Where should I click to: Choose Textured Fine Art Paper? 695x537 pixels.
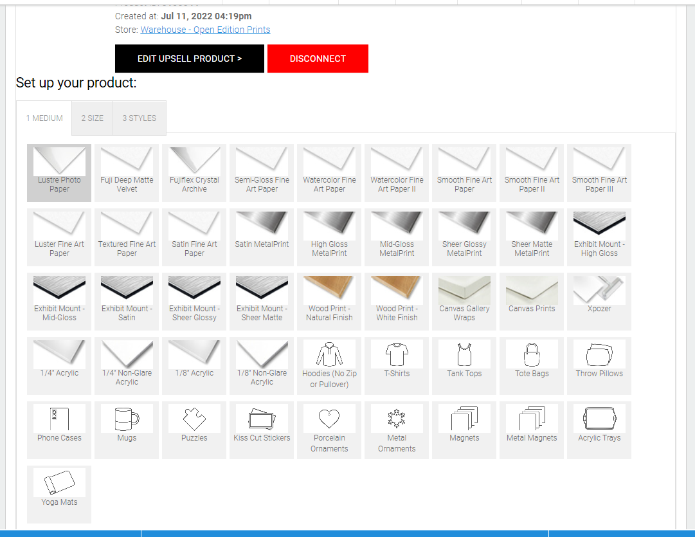127,237
